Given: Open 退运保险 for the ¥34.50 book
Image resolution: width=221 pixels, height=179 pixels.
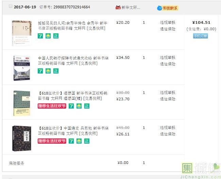Looking at the screenshot, I should [168, 64].
